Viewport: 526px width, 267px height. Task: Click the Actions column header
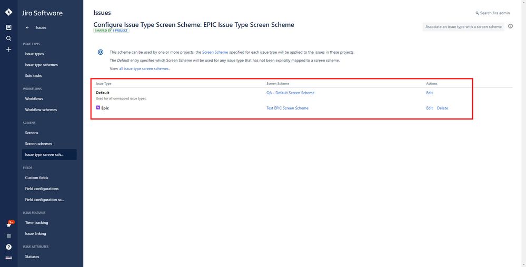(x=432, y=84)
